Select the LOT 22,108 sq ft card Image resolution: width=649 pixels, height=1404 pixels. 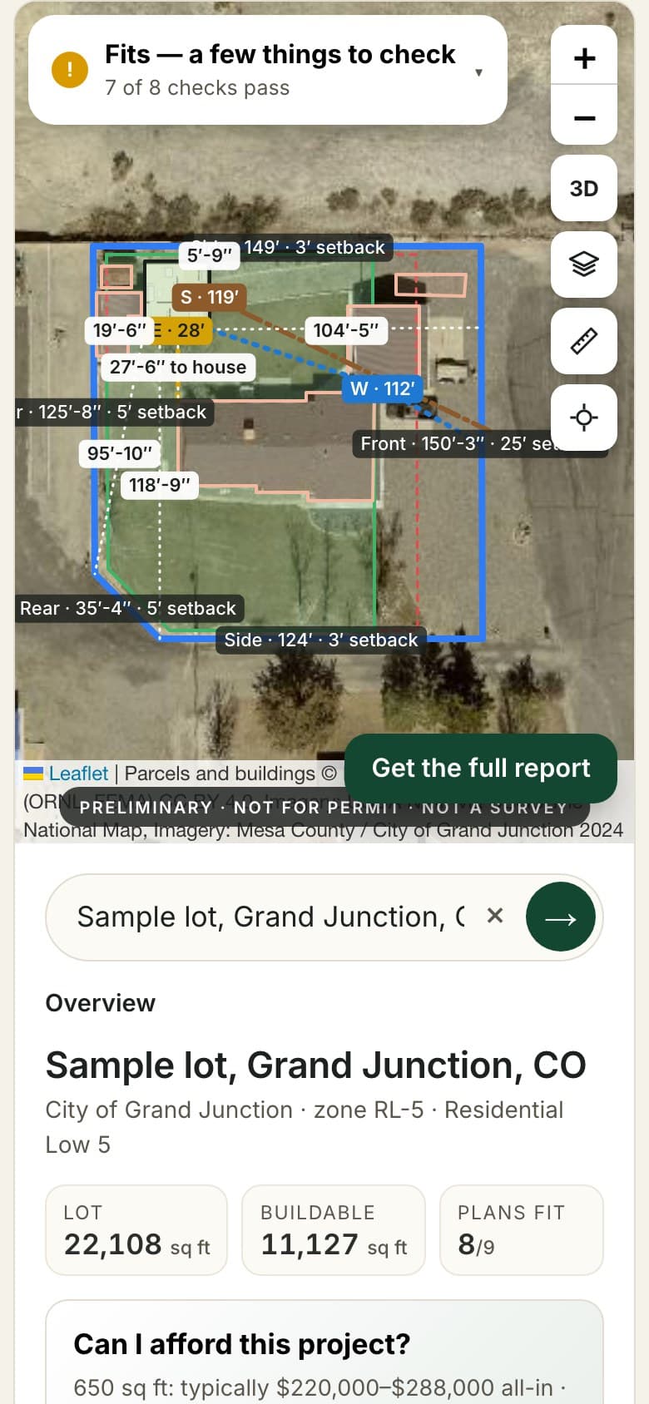(x=136, y=1230)
